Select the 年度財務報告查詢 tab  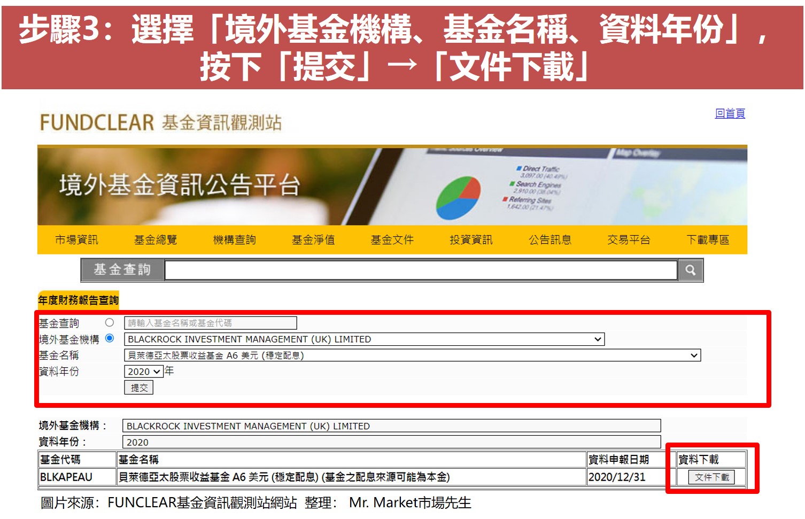point(78,300)
